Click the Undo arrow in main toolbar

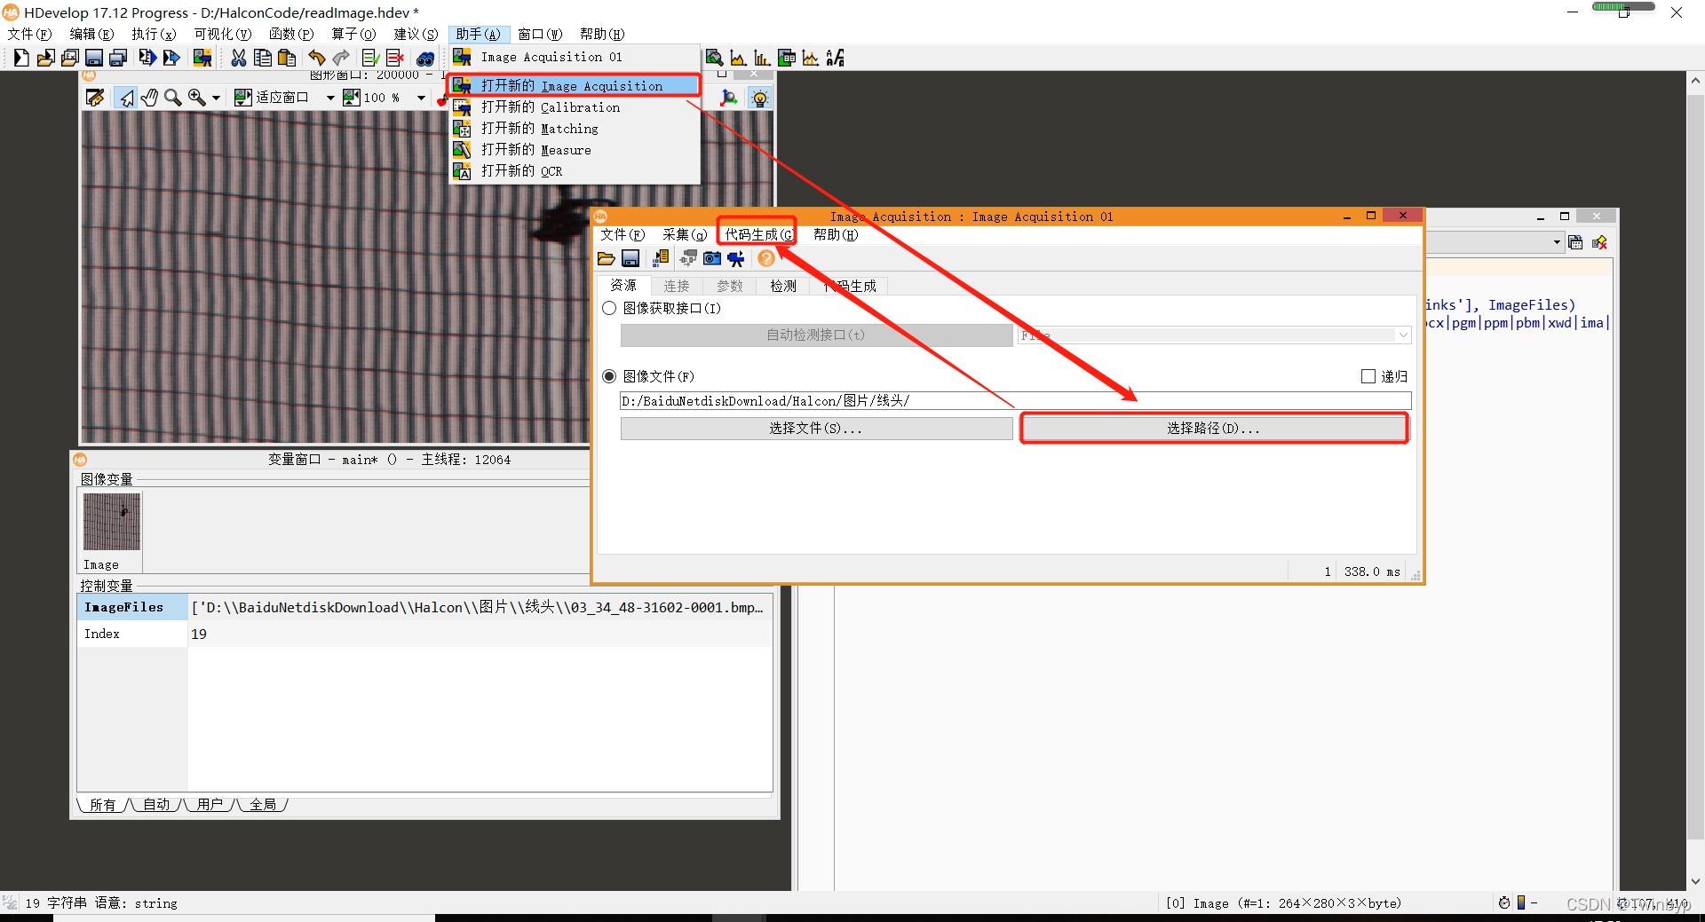tap(317, 58)
